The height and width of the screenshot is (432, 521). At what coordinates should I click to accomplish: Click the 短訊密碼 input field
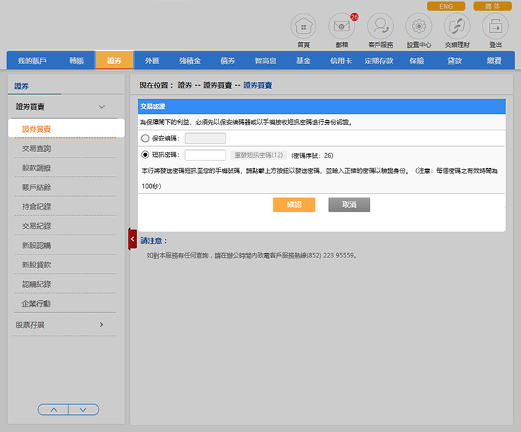(x=205, y=155)
